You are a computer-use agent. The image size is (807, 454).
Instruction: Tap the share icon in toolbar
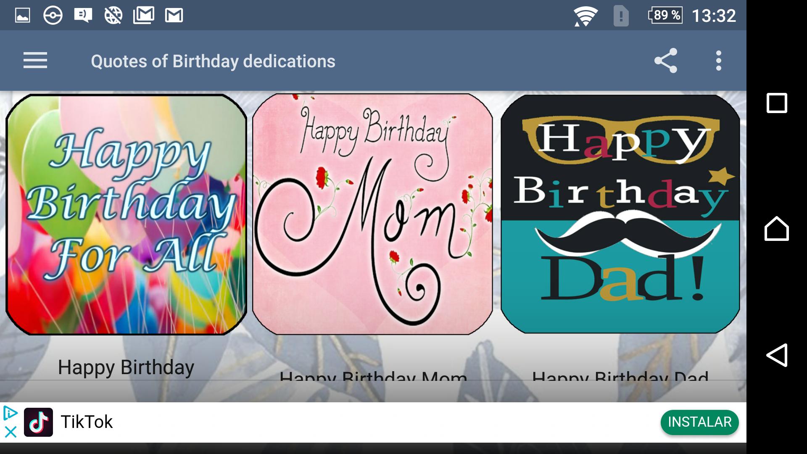[666, 61]
